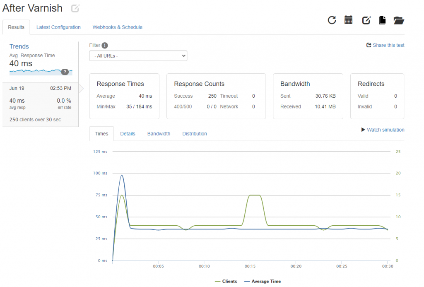This screenshot has width=424, height=287.
Task: Click the 00:30 time axis label
Action: (x=388, y=266)
